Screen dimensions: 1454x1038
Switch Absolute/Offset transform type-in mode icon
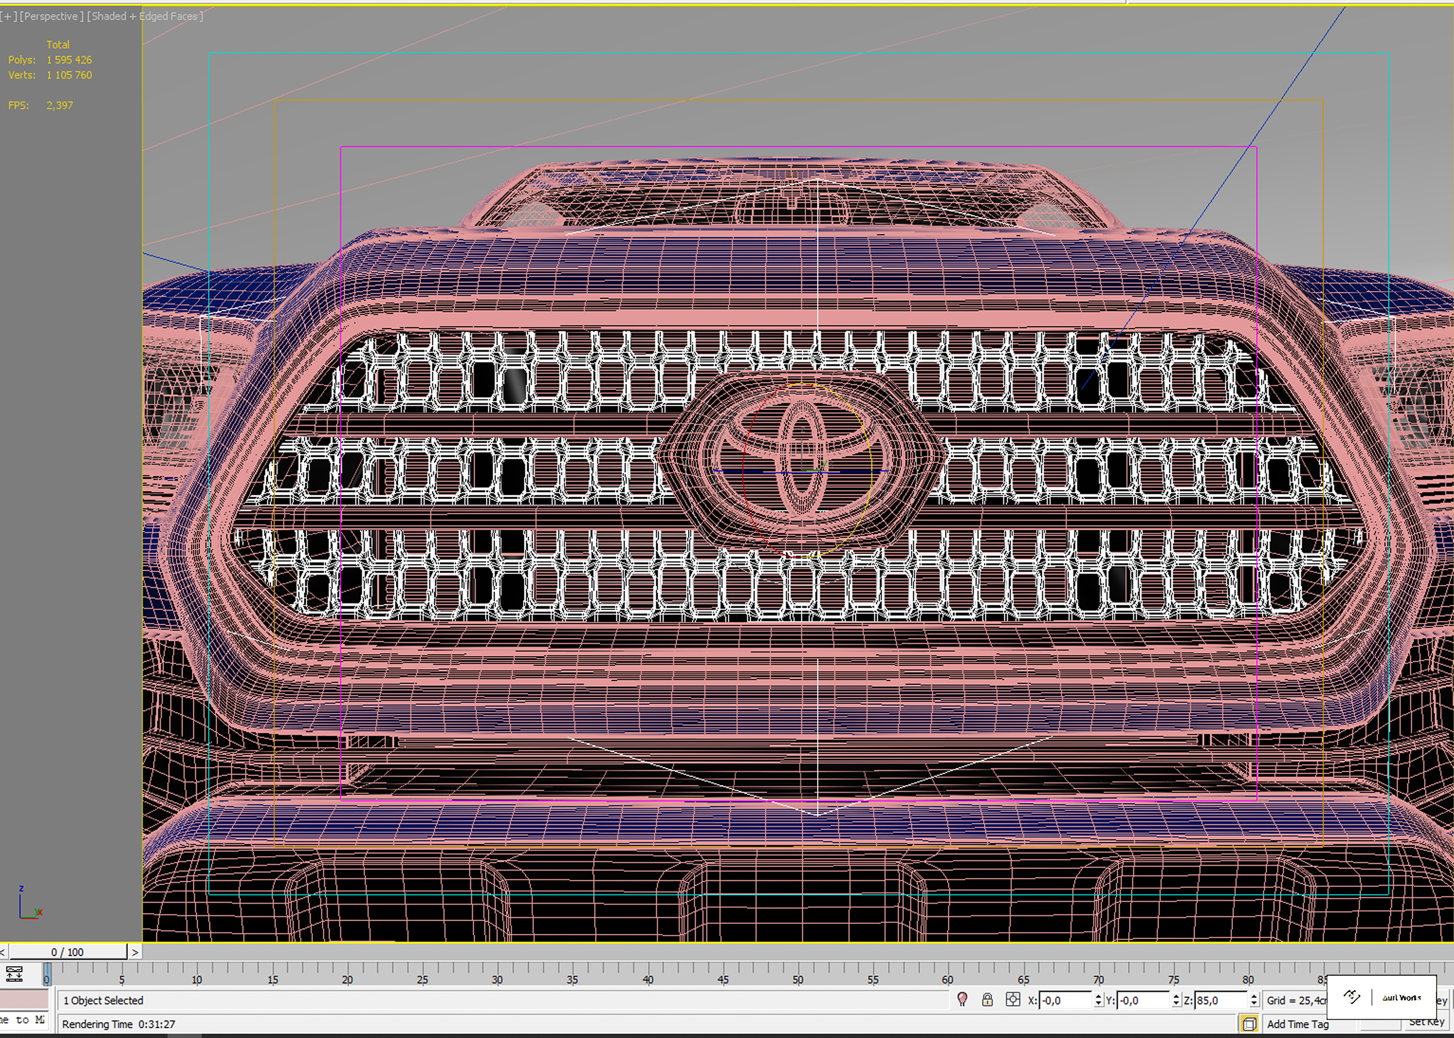coord(1013,1000)
